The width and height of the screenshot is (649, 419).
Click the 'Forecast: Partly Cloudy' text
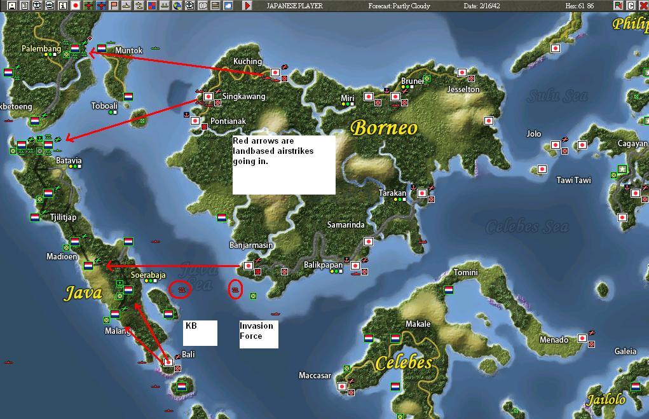coord(399,6)
